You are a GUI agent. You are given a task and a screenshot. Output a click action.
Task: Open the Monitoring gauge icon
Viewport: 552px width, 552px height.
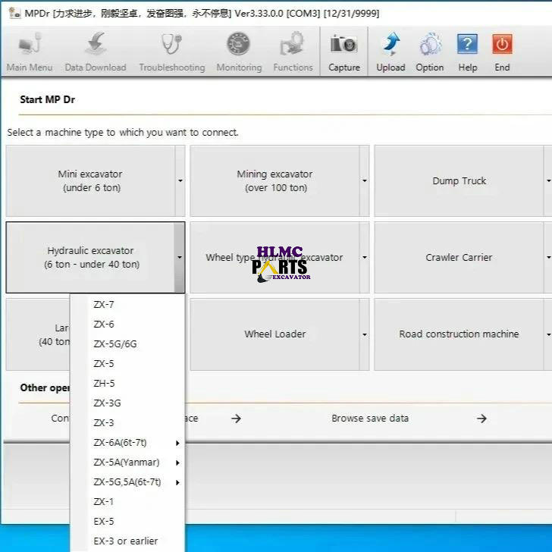239,45
